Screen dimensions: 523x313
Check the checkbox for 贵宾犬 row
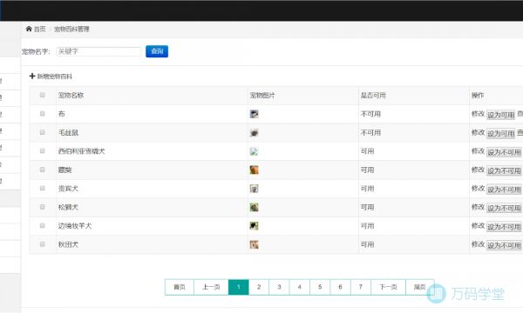coord(43,189)
